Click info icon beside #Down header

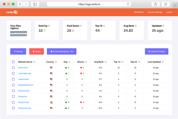click(x=86, y=62)
